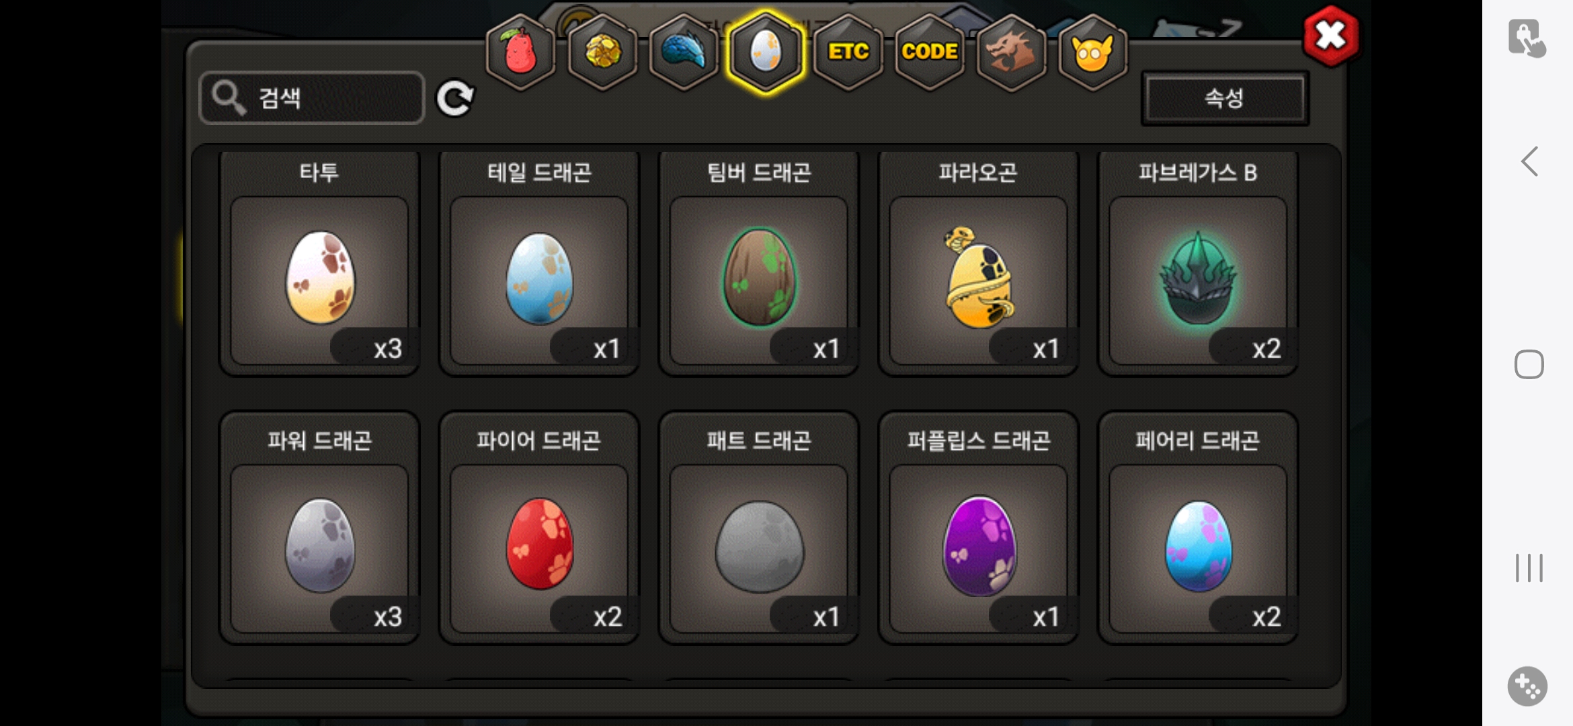Switch to the brown dragon head tab
The height and width of the screenshot is (726, 1573).
[1011, 51]
